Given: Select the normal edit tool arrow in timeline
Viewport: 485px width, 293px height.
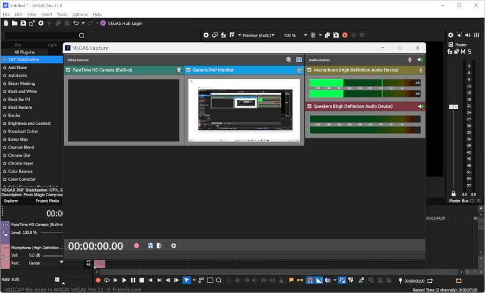Looking at the screenshot, I should coord(186,280).
